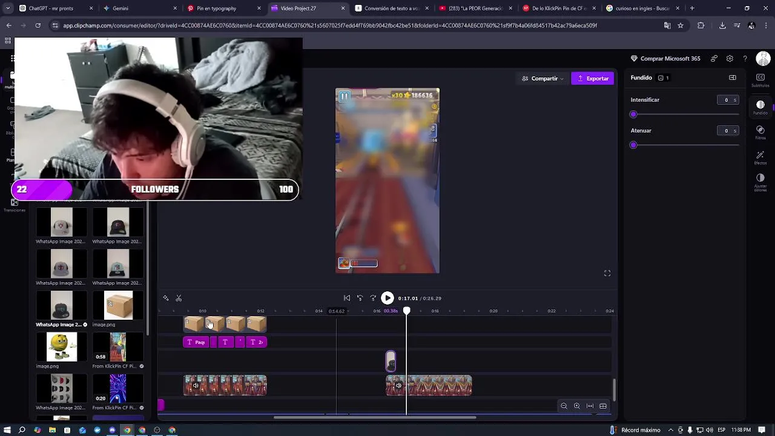Click the Atenuar slider handle

point(633,145)
